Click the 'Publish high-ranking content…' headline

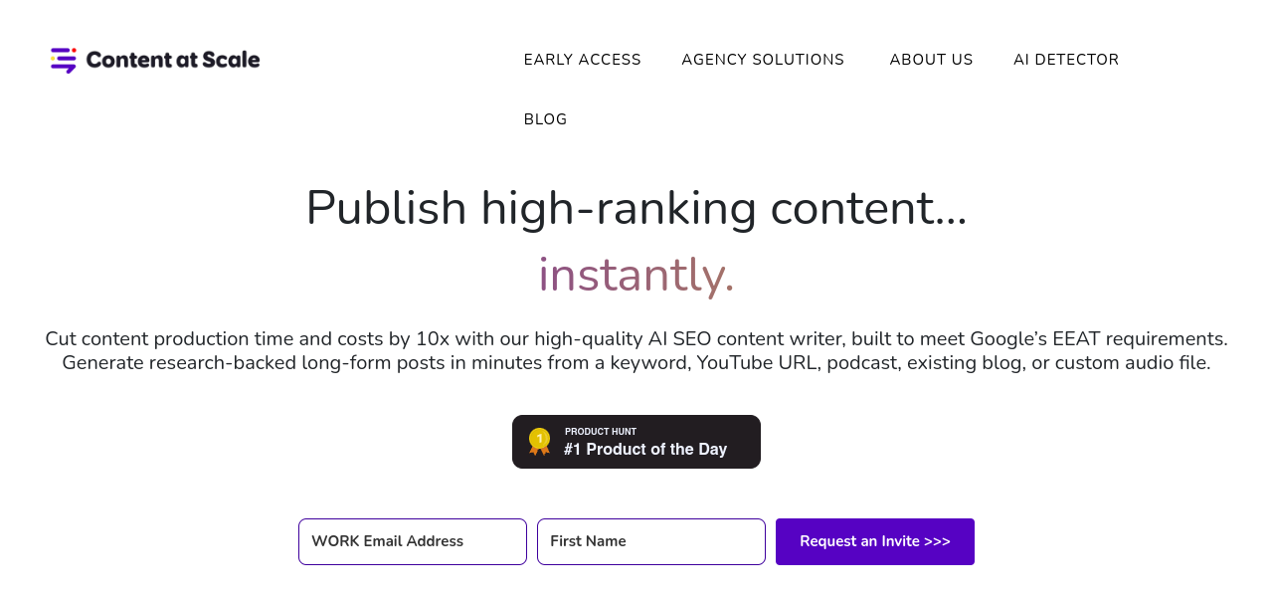(x=636, y=208)
